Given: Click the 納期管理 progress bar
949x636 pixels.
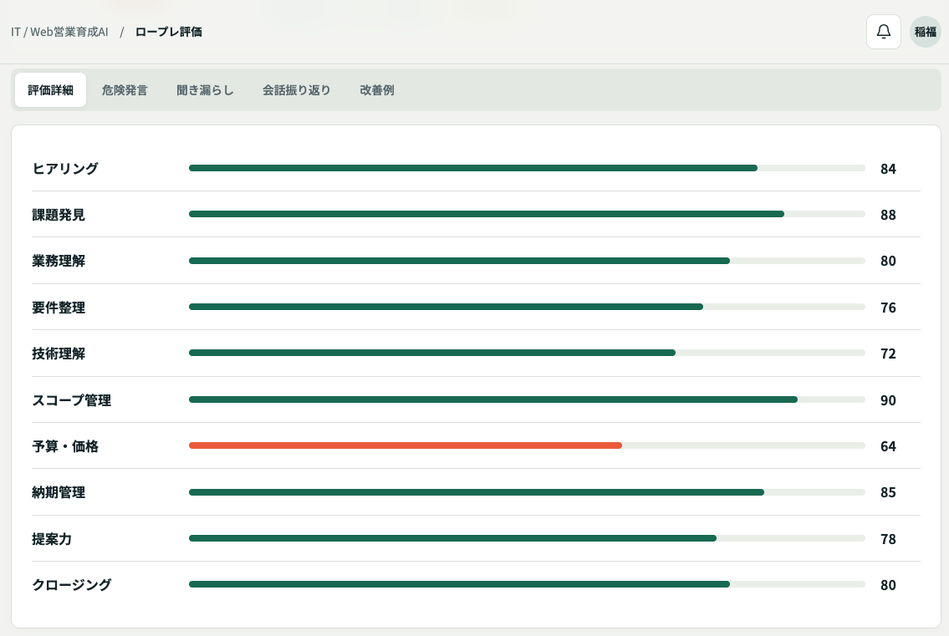Looking at the screenshot, I should point(527,492).
